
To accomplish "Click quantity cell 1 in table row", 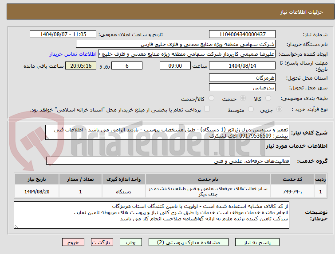I will [x=80, y=192].
